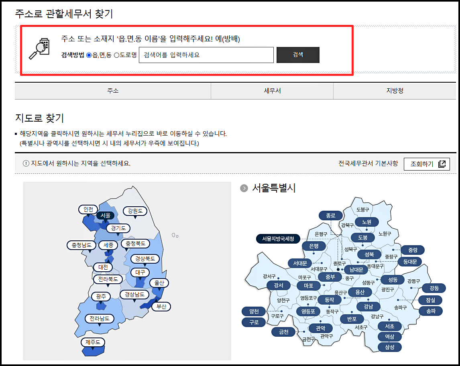Select 부산 region marker

click(x=161, y=307)
